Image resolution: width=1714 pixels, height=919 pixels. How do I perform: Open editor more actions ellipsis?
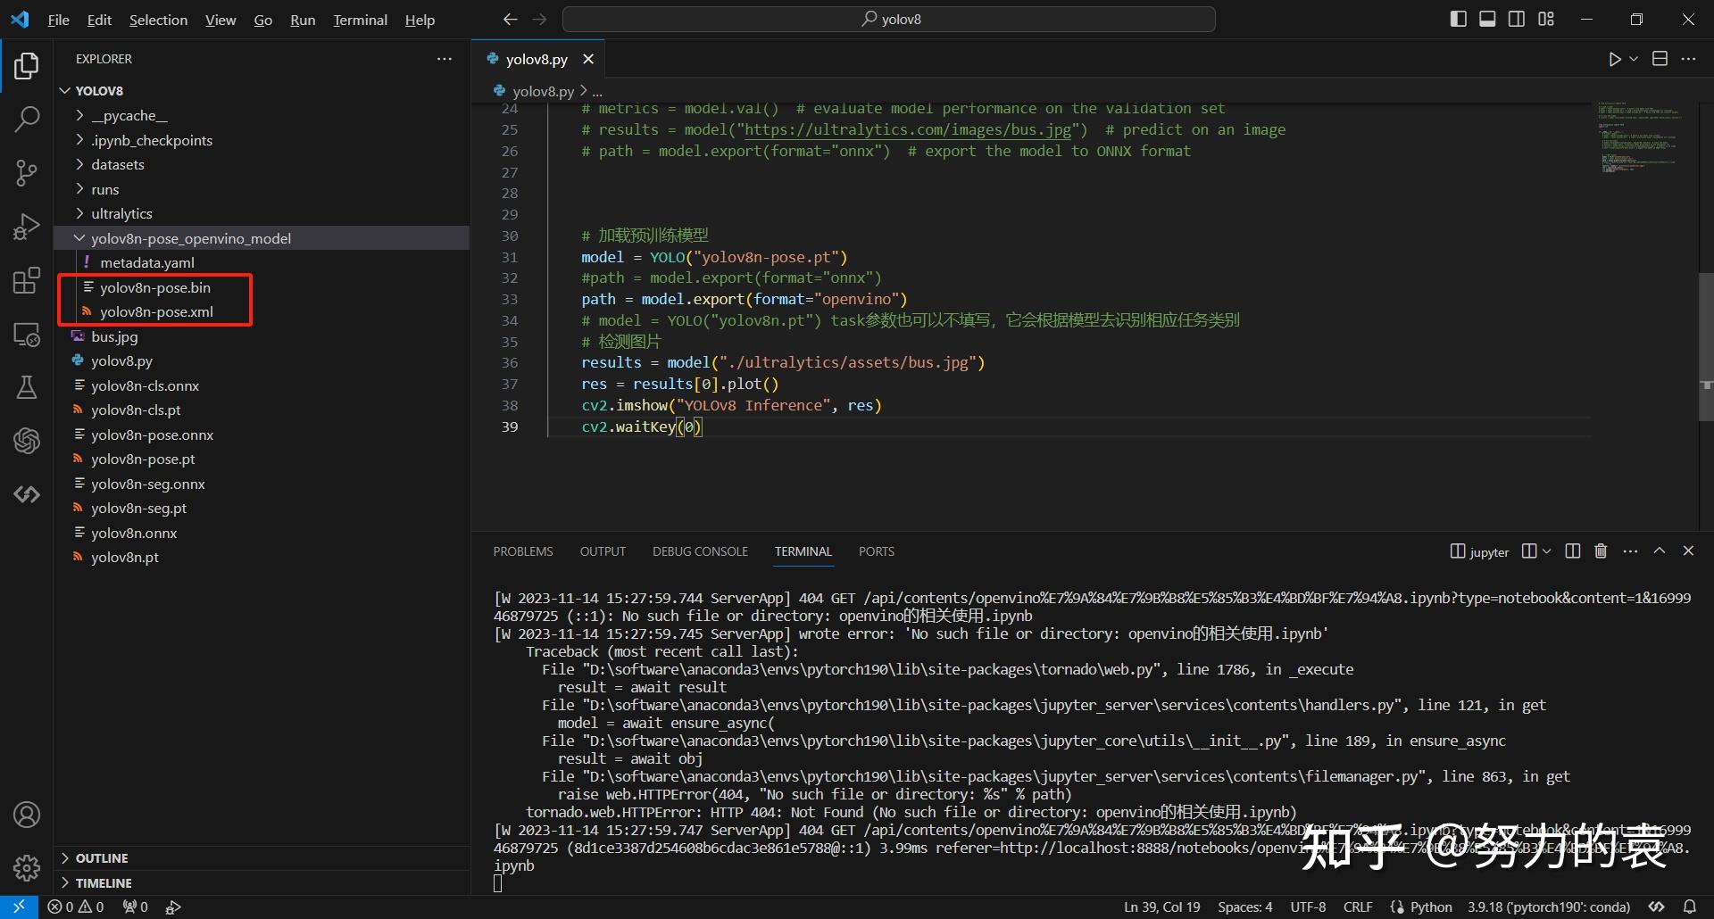click(1688, 59)
